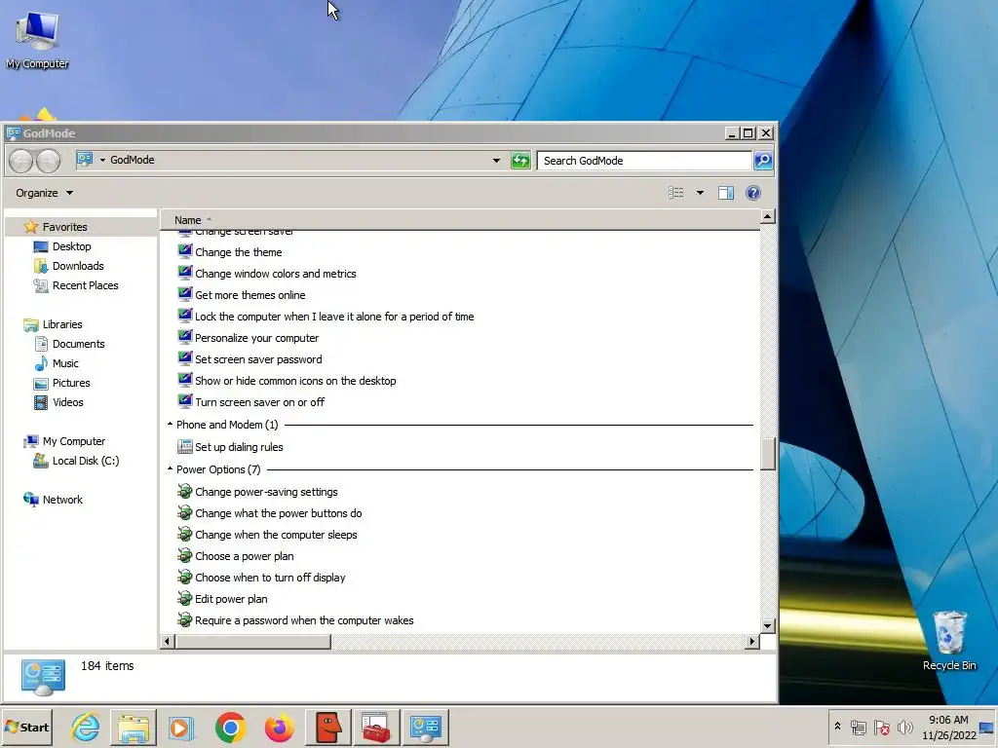Select Network in navigation pane
This screenshot has width=998, height=748.
point(62,500)
